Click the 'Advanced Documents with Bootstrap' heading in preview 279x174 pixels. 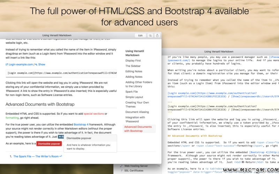coord(40,104)
